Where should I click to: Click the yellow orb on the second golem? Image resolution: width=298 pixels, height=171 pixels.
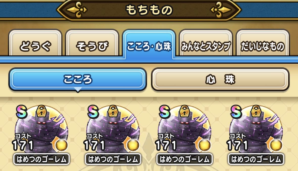click(133, 145)
